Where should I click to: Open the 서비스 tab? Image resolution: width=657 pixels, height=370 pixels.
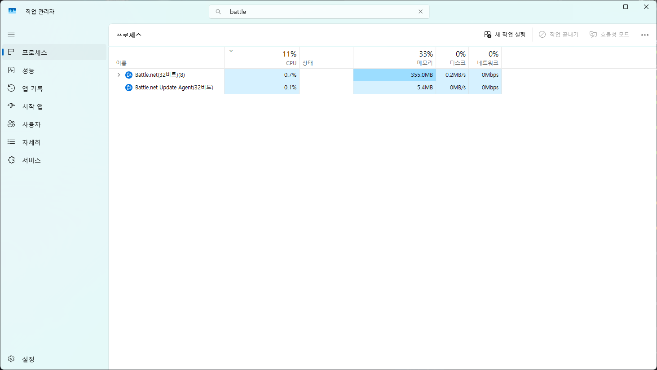(54, 160)
